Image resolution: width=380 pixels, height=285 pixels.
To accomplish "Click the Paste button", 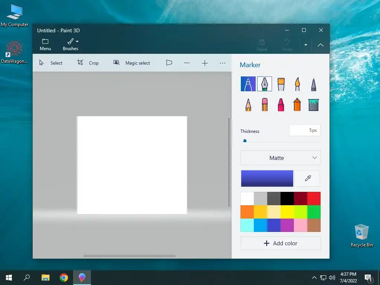I will click(x=262, y=45).
